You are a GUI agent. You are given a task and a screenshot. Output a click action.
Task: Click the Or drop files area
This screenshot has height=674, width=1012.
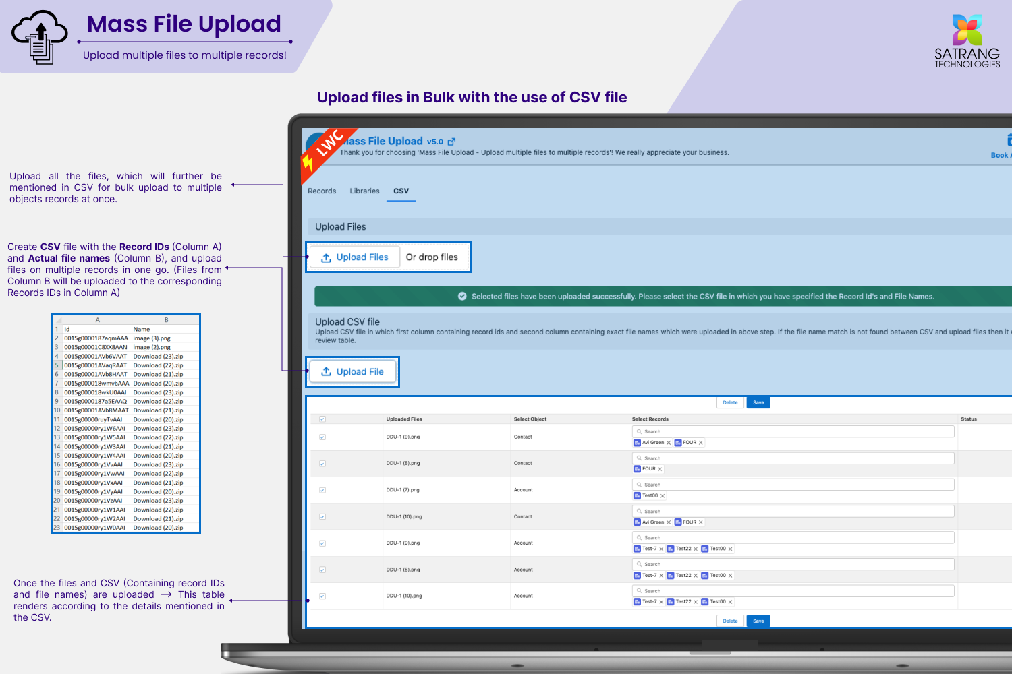coord(432,257)
